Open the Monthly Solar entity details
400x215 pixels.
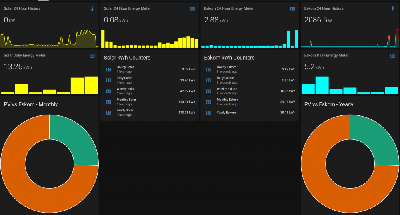click(x=126, y=100)
